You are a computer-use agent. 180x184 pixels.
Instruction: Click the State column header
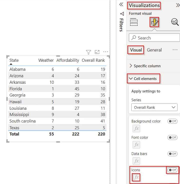14,60
